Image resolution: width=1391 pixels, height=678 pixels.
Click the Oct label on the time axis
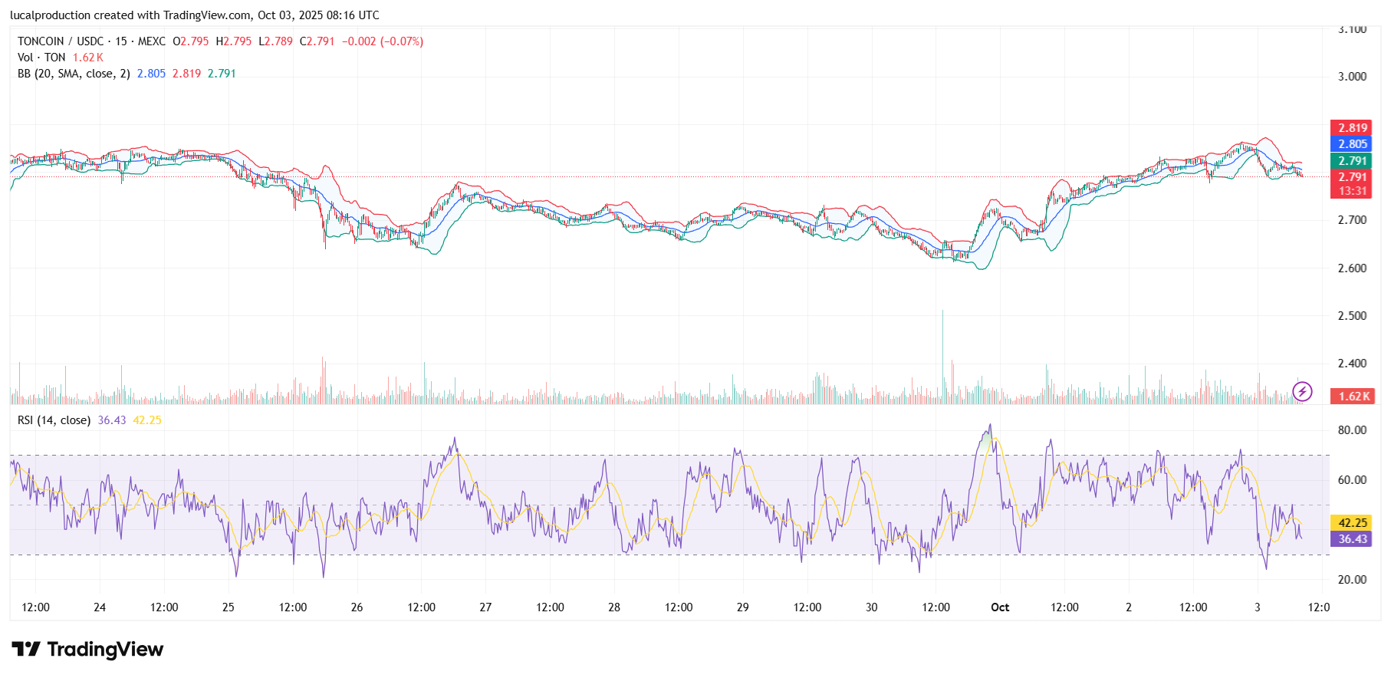point(1000,607)
